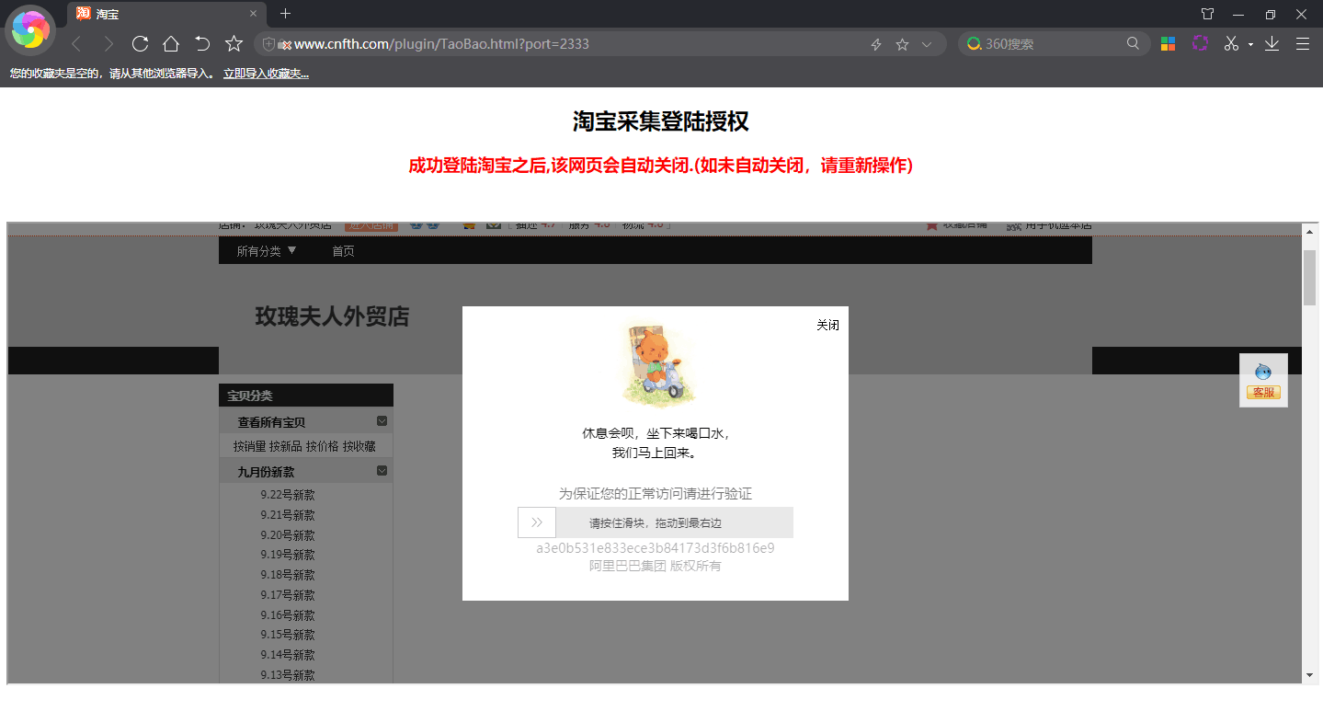Click the 阿里巴巴集团 版权所有 text
This screenshot has height=723, width=1323.
coord(656,567)
